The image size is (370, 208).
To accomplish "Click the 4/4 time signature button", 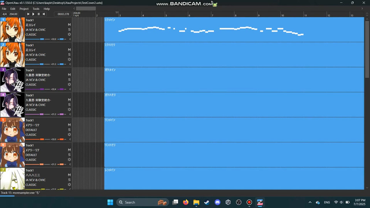I will pyautogui.click(x=5, y=14).
